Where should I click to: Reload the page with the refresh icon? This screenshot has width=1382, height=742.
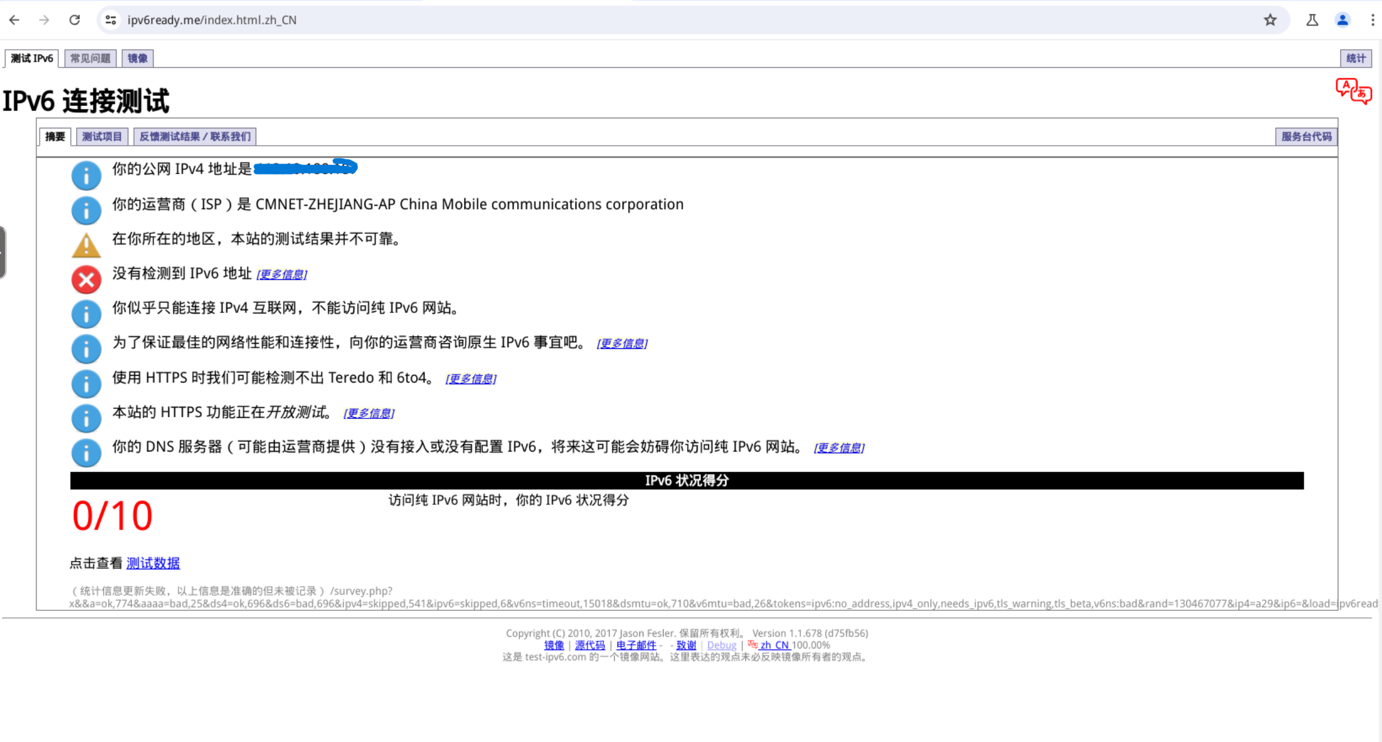point(75,20)
